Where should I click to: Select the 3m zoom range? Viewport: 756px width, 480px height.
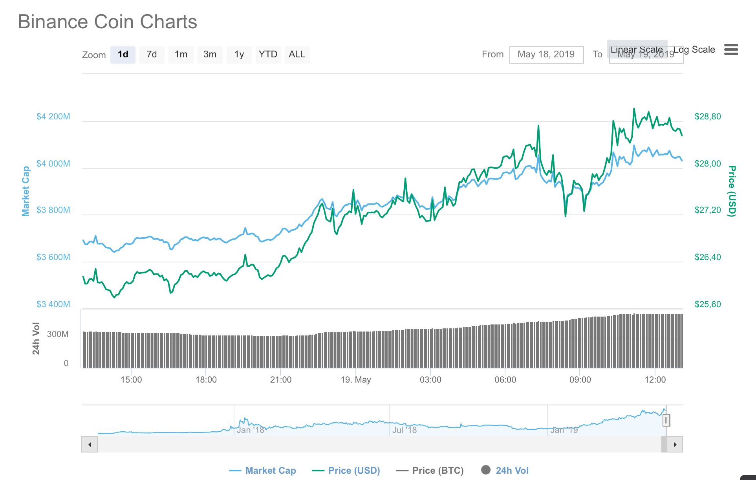[x=210, y=55]
